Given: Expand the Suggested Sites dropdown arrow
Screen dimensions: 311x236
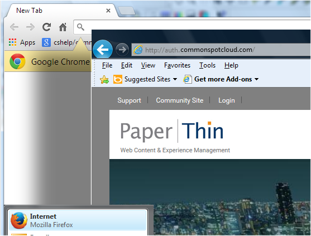Looking at the screenshot, I should [175, 79].
